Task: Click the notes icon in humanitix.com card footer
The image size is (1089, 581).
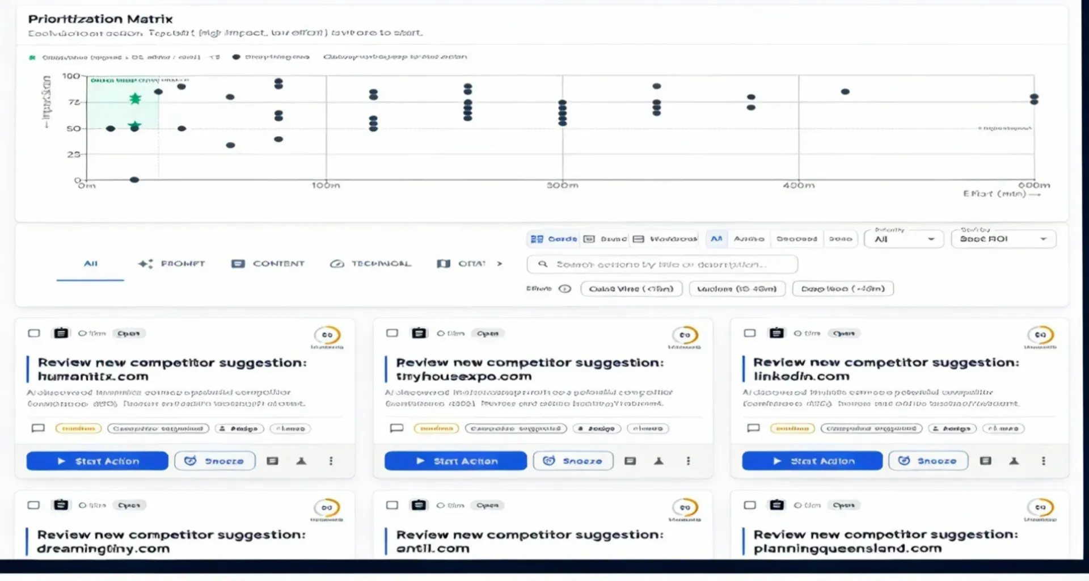Action: pos(272,461)
